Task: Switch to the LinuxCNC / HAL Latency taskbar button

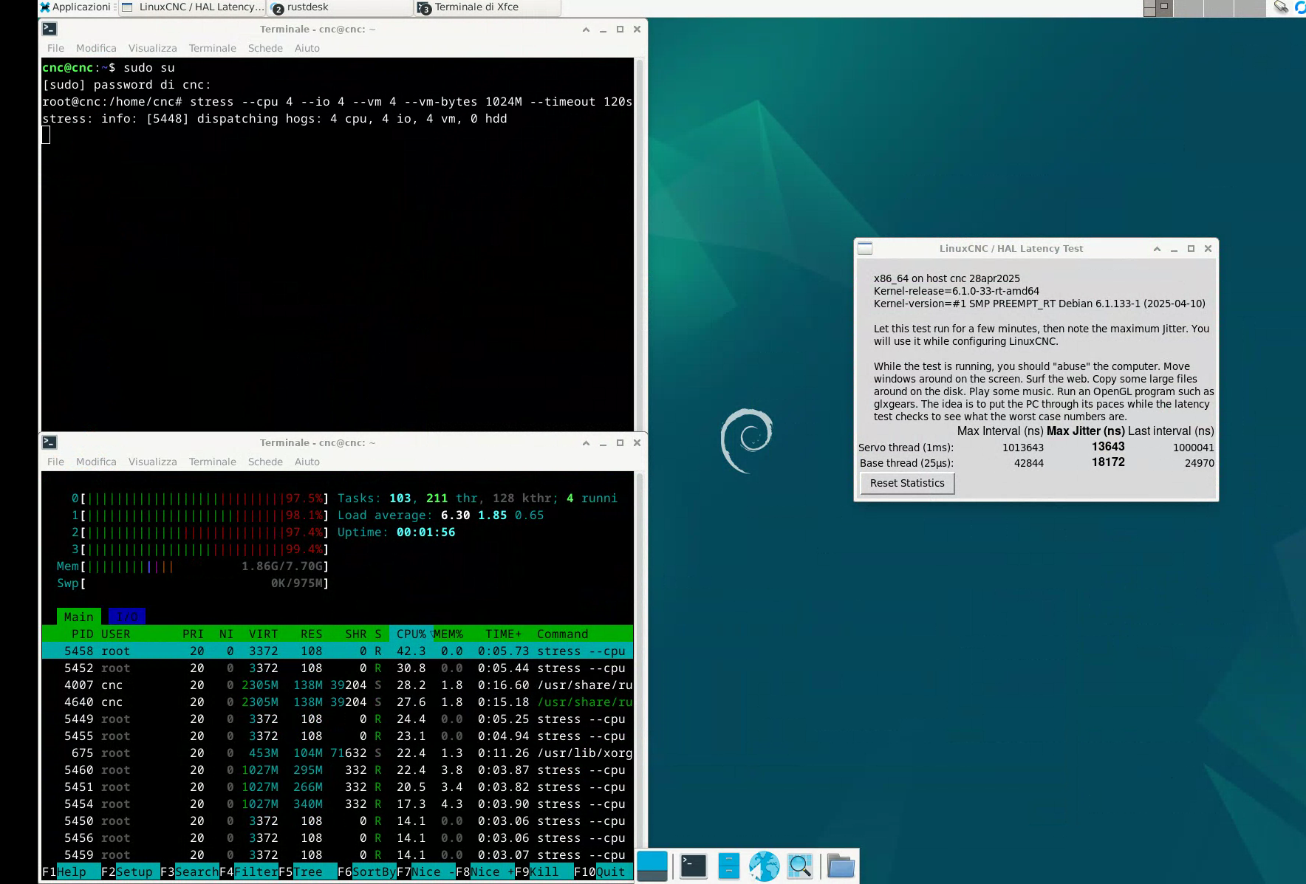Action: coord(192,7)
